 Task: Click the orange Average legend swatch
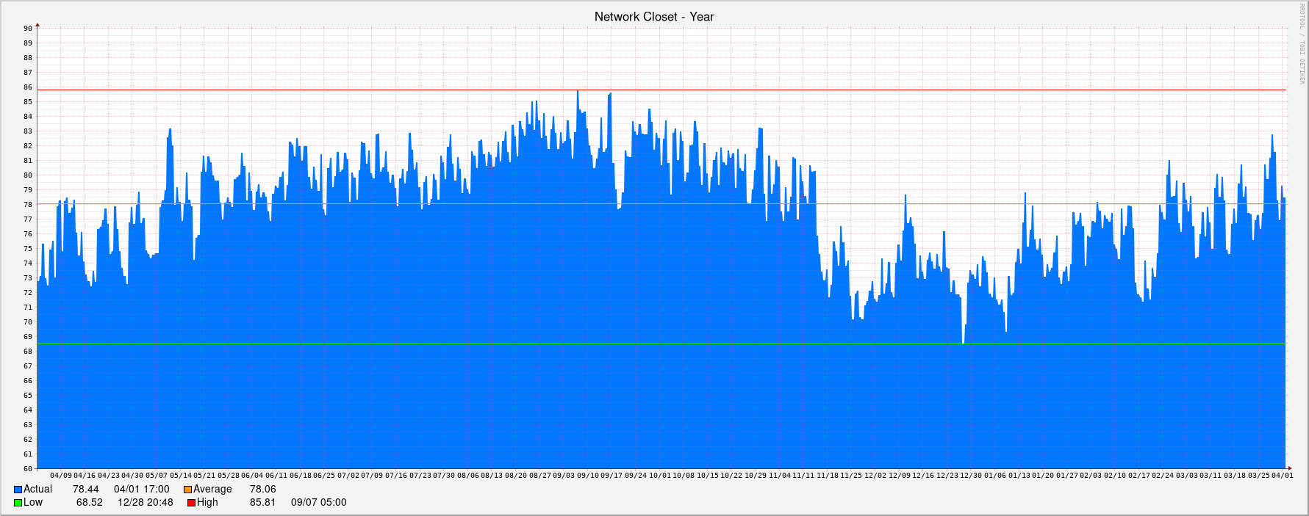pos(187,490)
